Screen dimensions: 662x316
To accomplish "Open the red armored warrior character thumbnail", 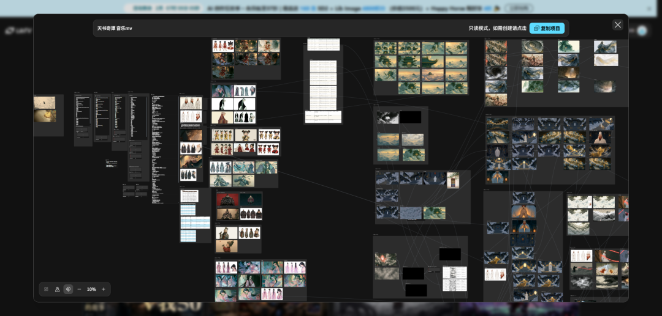I will (x=227, y=200).
